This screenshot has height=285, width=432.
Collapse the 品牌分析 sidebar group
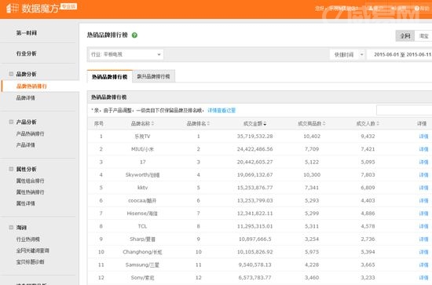point(11,74)
